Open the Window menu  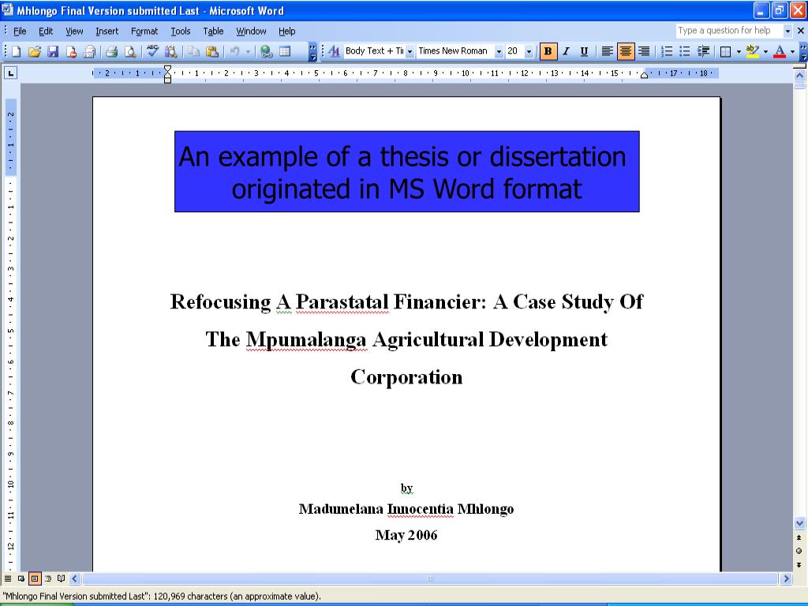[x=251, y=32]
